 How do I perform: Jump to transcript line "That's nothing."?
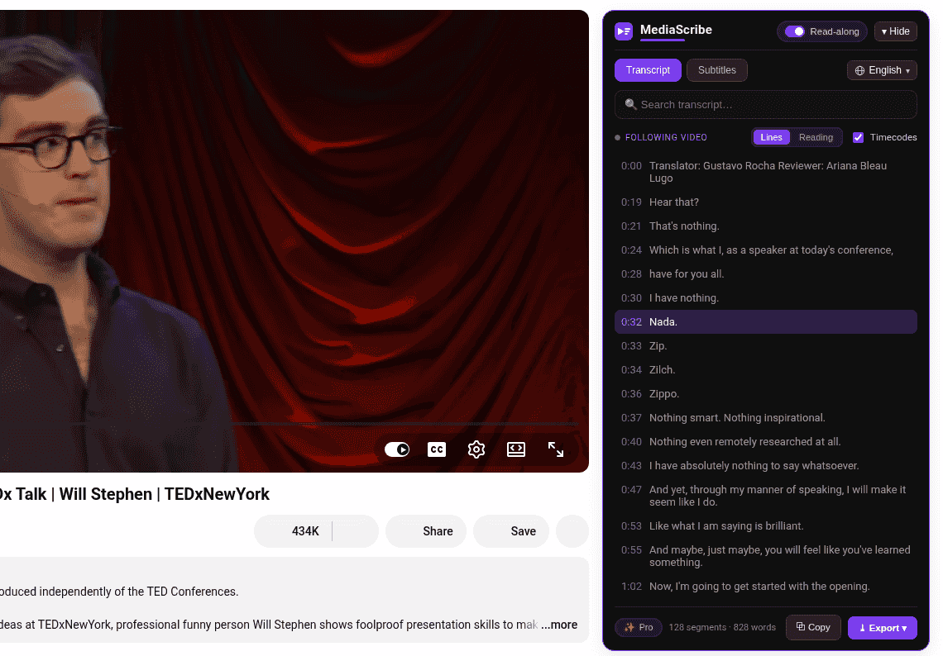pyautogui.click(x=766, y=226)
